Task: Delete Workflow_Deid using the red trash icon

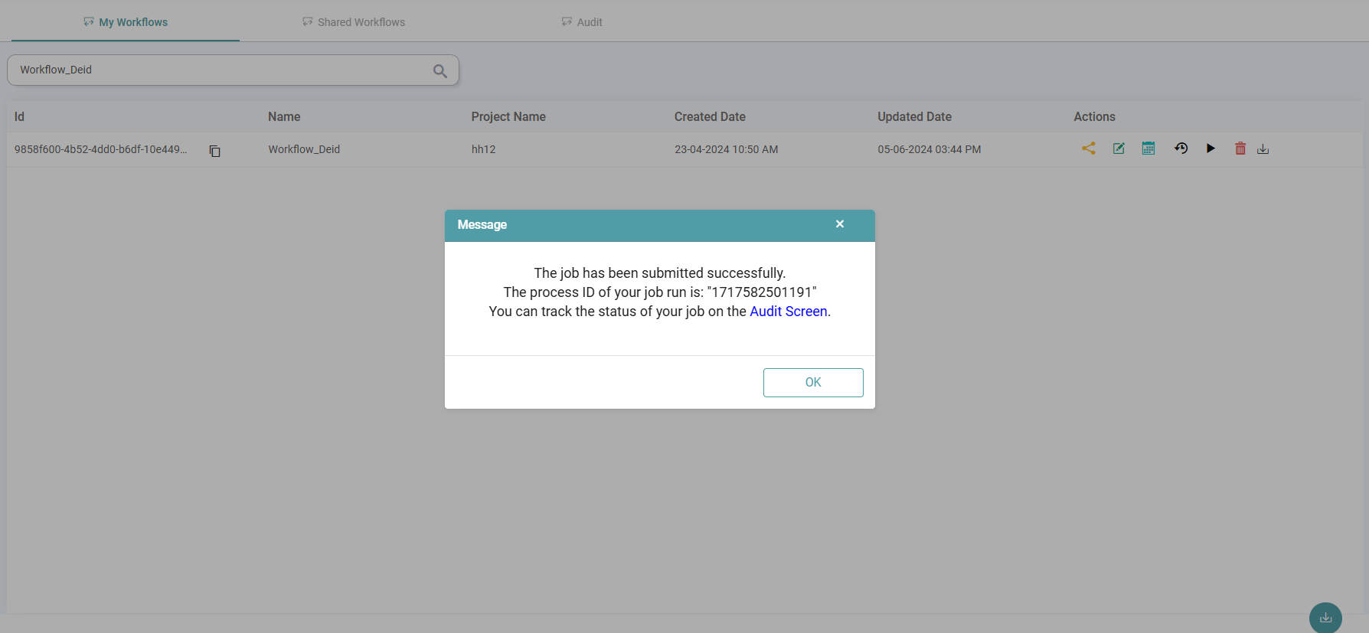Action: (x=1240, y=148)
